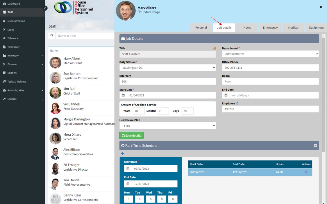
Task: Close the staff detail panel
Action: click(321, 7)
